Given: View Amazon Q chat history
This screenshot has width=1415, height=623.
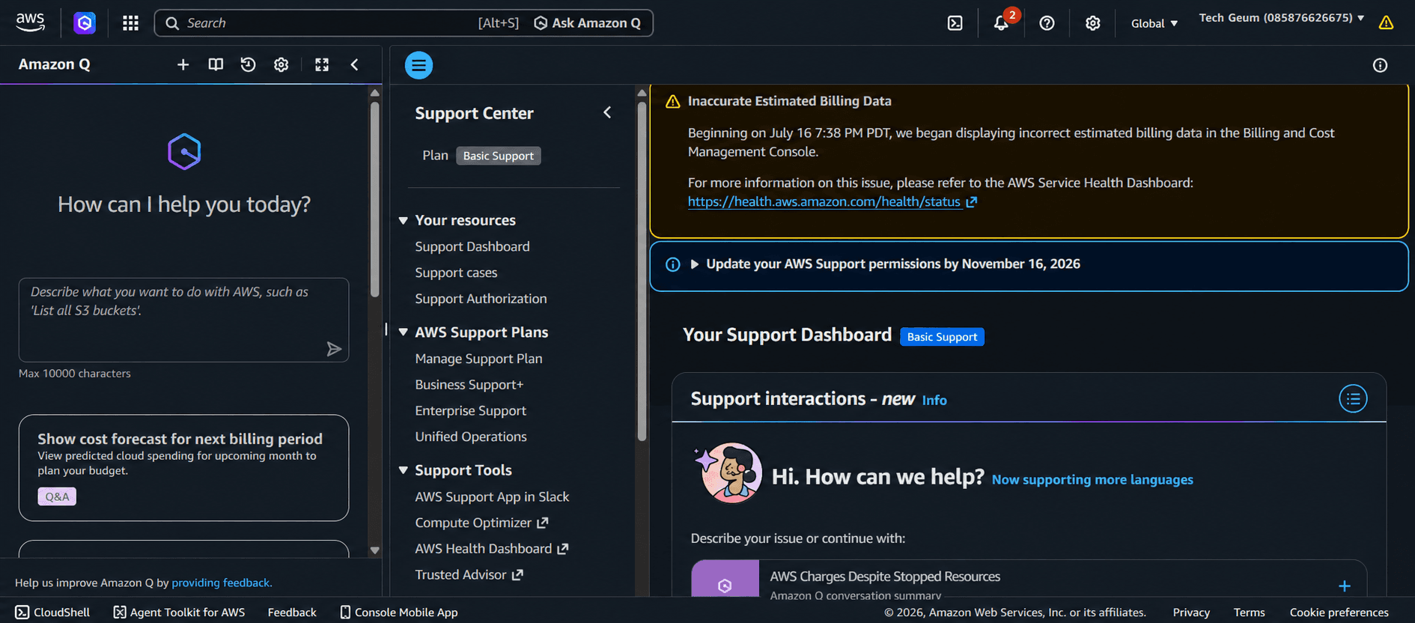Looking at the screenshot, I should (248, 64).
